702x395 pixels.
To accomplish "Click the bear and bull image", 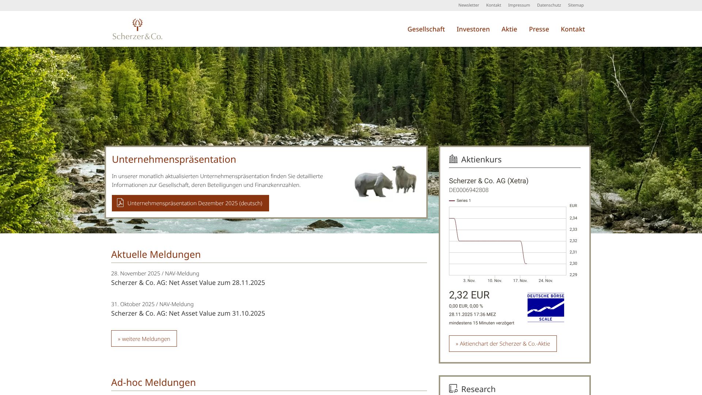I will pyautogui.click(x=385, y=181).
